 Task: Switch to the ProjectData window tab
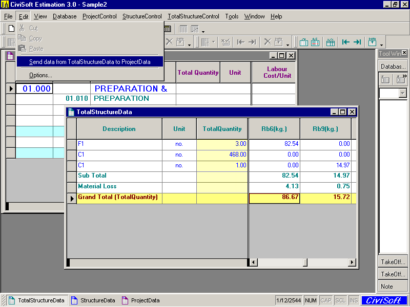[140, 300]
